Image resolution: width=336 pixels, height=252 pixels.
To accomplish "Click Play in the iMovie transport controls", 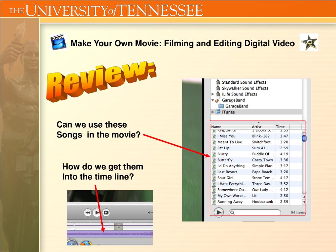I will [97, 212].
